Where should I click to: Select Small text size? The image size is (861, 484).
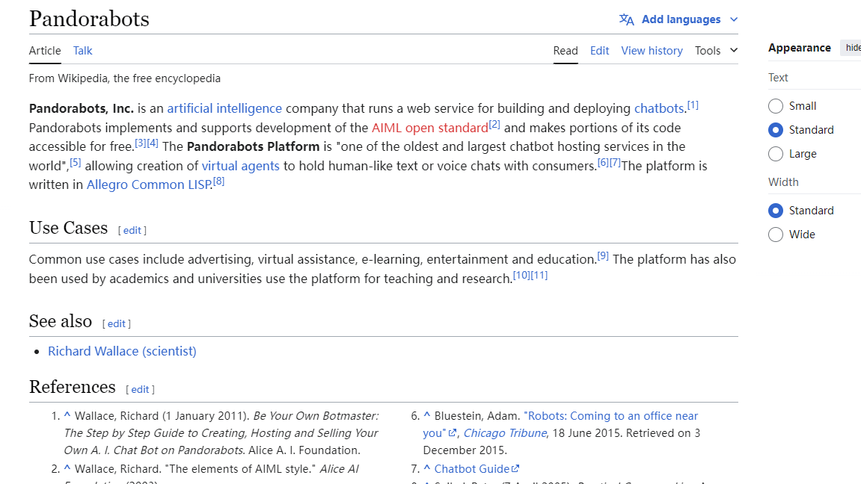coord(775,106)
